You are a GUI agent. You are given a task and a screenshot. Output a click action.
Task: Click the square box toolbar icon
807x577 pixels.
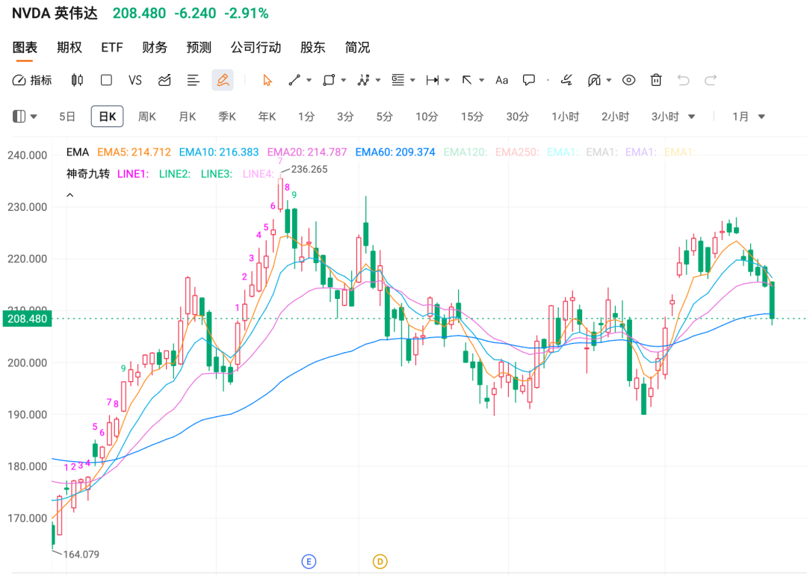click(x=107, y=80)
